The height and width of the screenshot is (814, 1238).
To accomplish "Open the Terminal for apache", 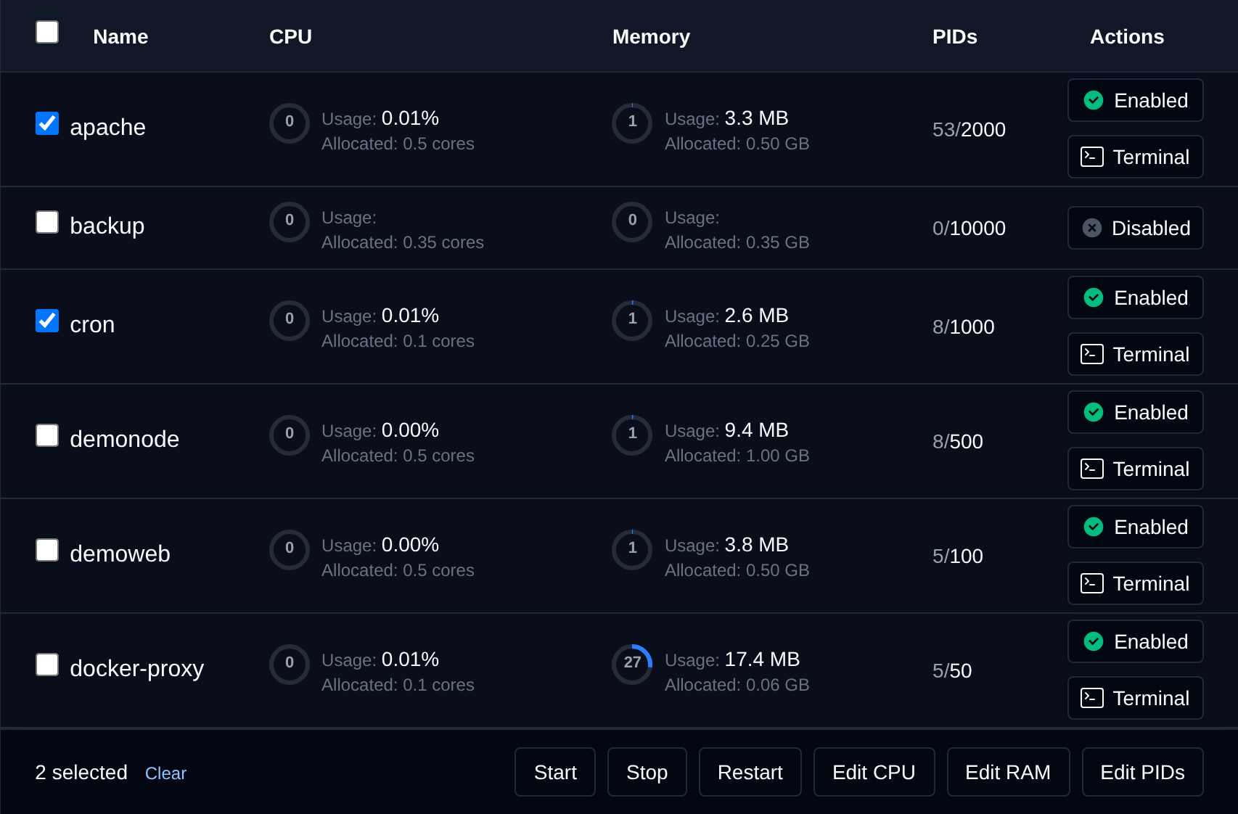I will tap(1135, 157).
